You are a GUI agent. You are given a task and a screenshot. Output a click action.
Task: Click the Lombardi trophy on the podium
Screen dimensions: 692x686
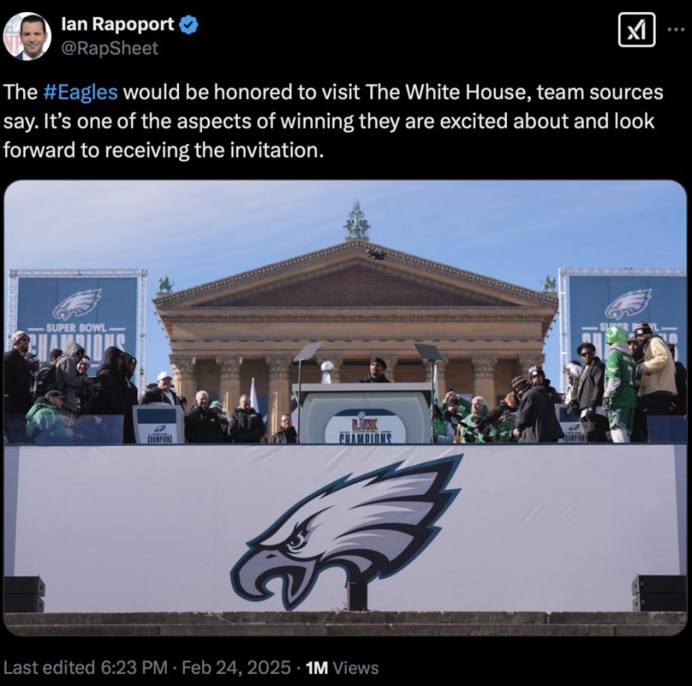coord(327,372)
